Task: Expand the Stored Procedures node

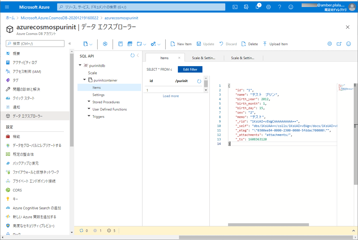Action: 89,102
